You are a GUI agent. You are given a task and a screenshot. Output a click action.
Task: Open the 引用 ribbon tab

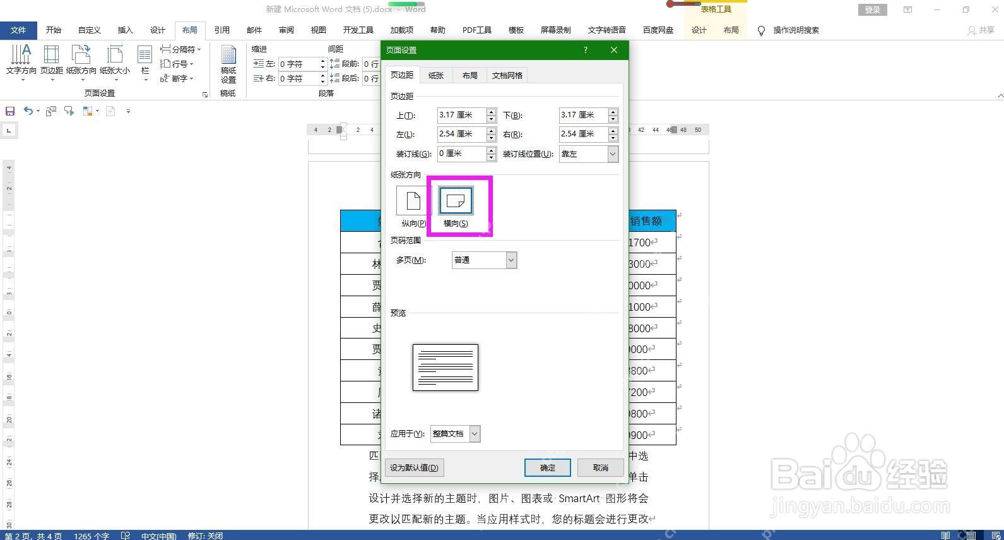(x=221, y=30)
